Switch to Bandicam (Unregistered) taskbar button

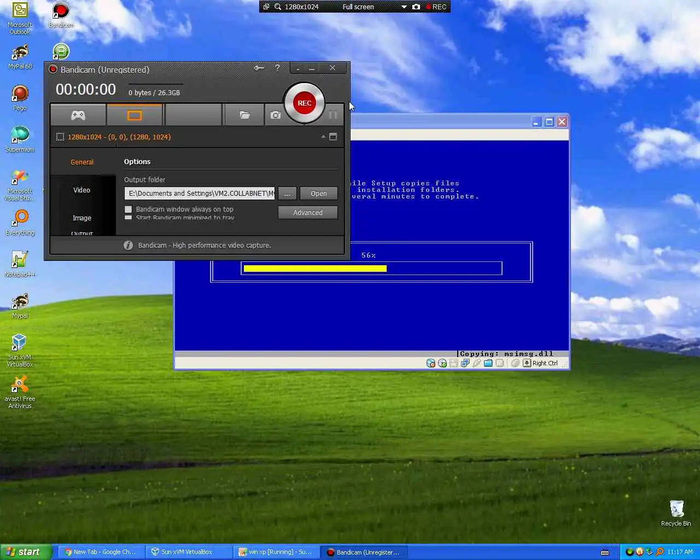364,552
